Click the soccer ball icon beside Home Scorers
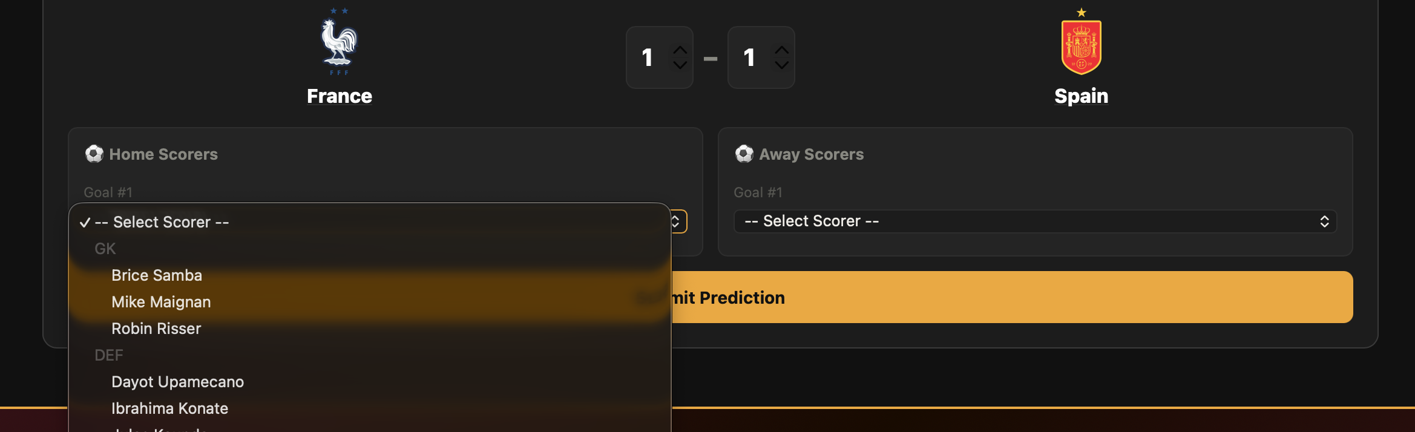 pos(94,154)
